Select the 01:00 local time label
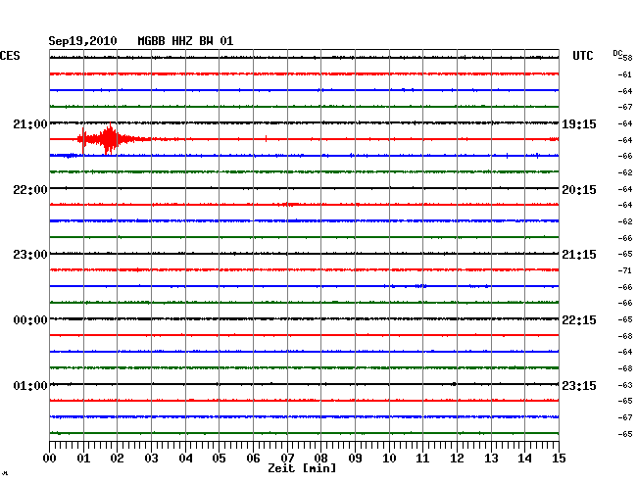637x484 pixels. (30, 385)
